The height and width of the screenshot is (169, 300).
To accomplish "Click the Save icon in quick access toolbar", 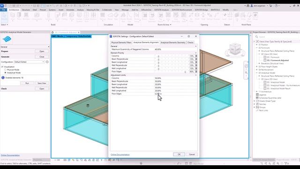I will tap(14, 6).
